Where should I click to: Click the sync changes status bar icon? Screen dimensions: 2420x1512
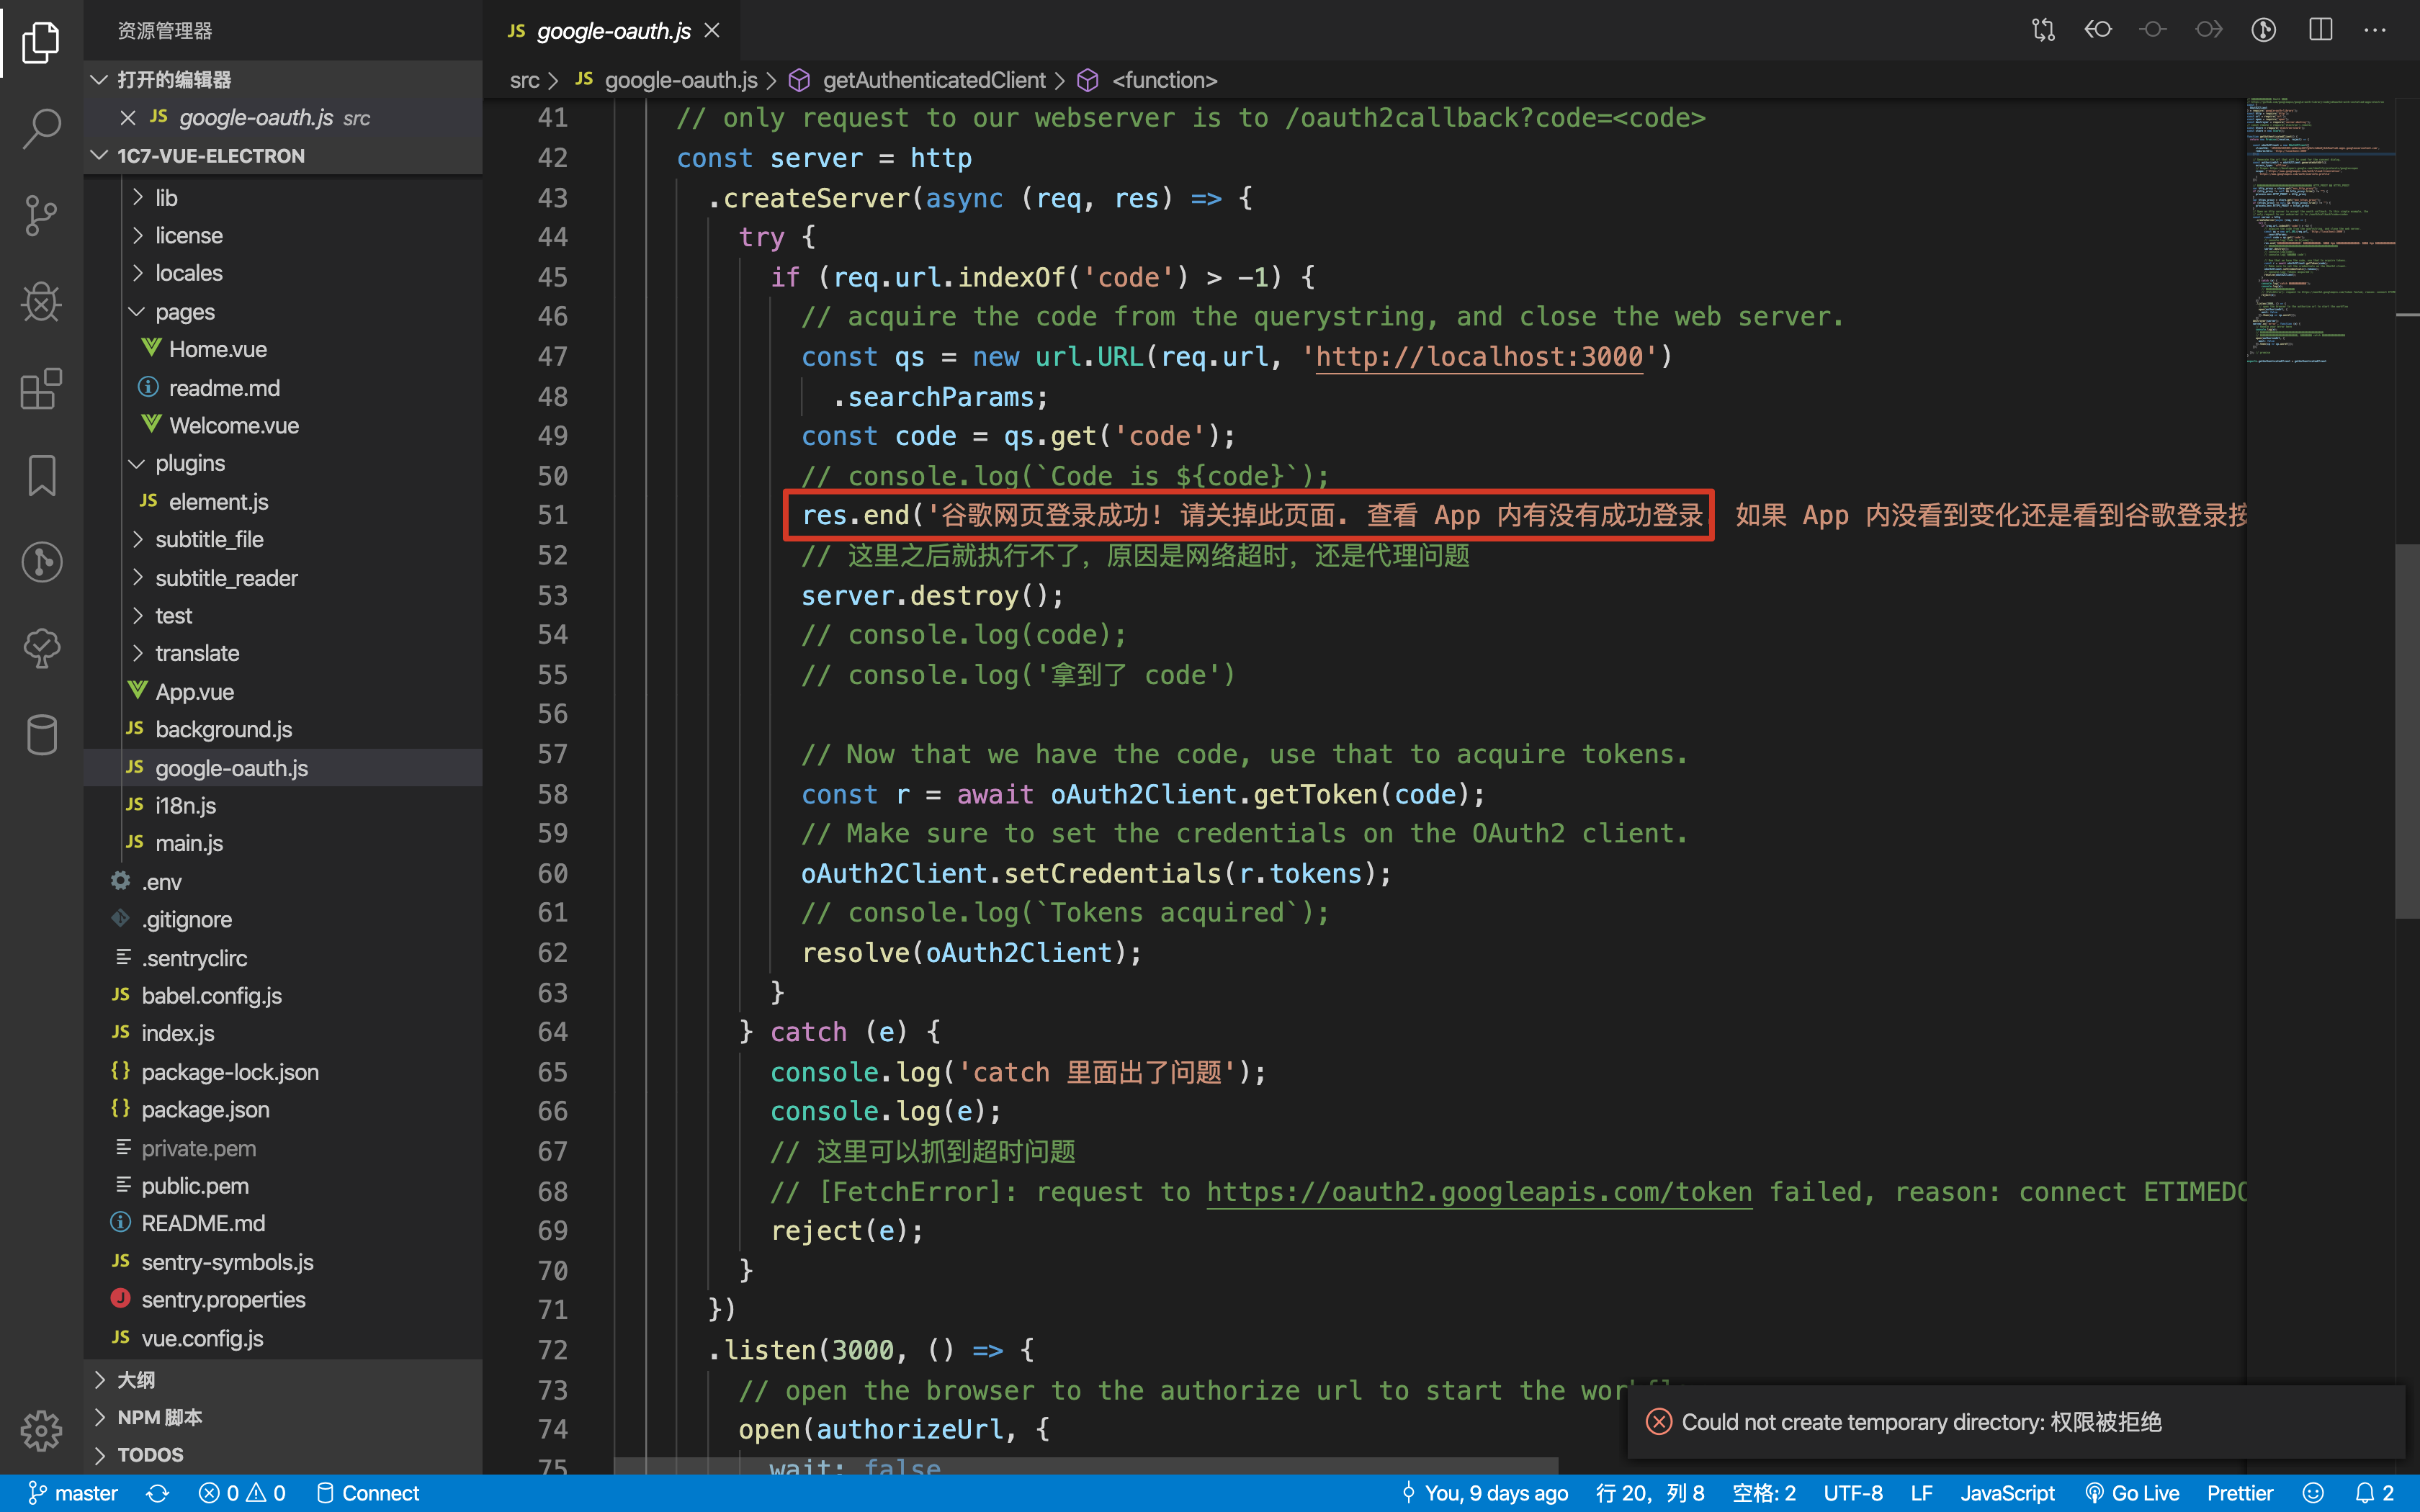157,1493
